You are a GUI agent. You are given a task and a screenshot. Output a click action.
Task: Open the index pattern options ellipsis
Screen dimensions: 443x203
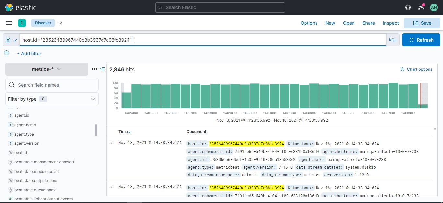[x=95, y=69]
